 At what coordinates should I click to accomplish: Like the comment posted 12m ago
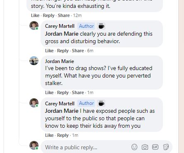35,15
